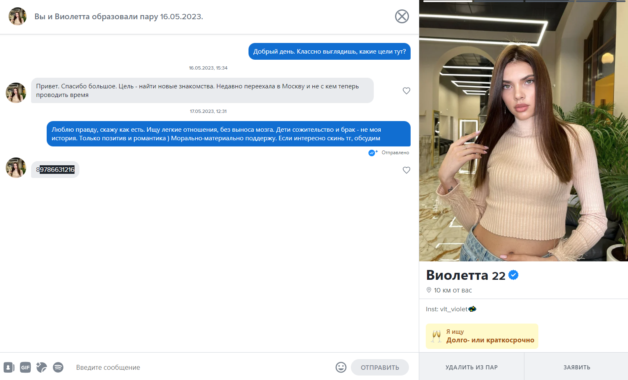Click the ОТПРАВИТЬ send button
The image size is (628, 380).
coord(380,367)
